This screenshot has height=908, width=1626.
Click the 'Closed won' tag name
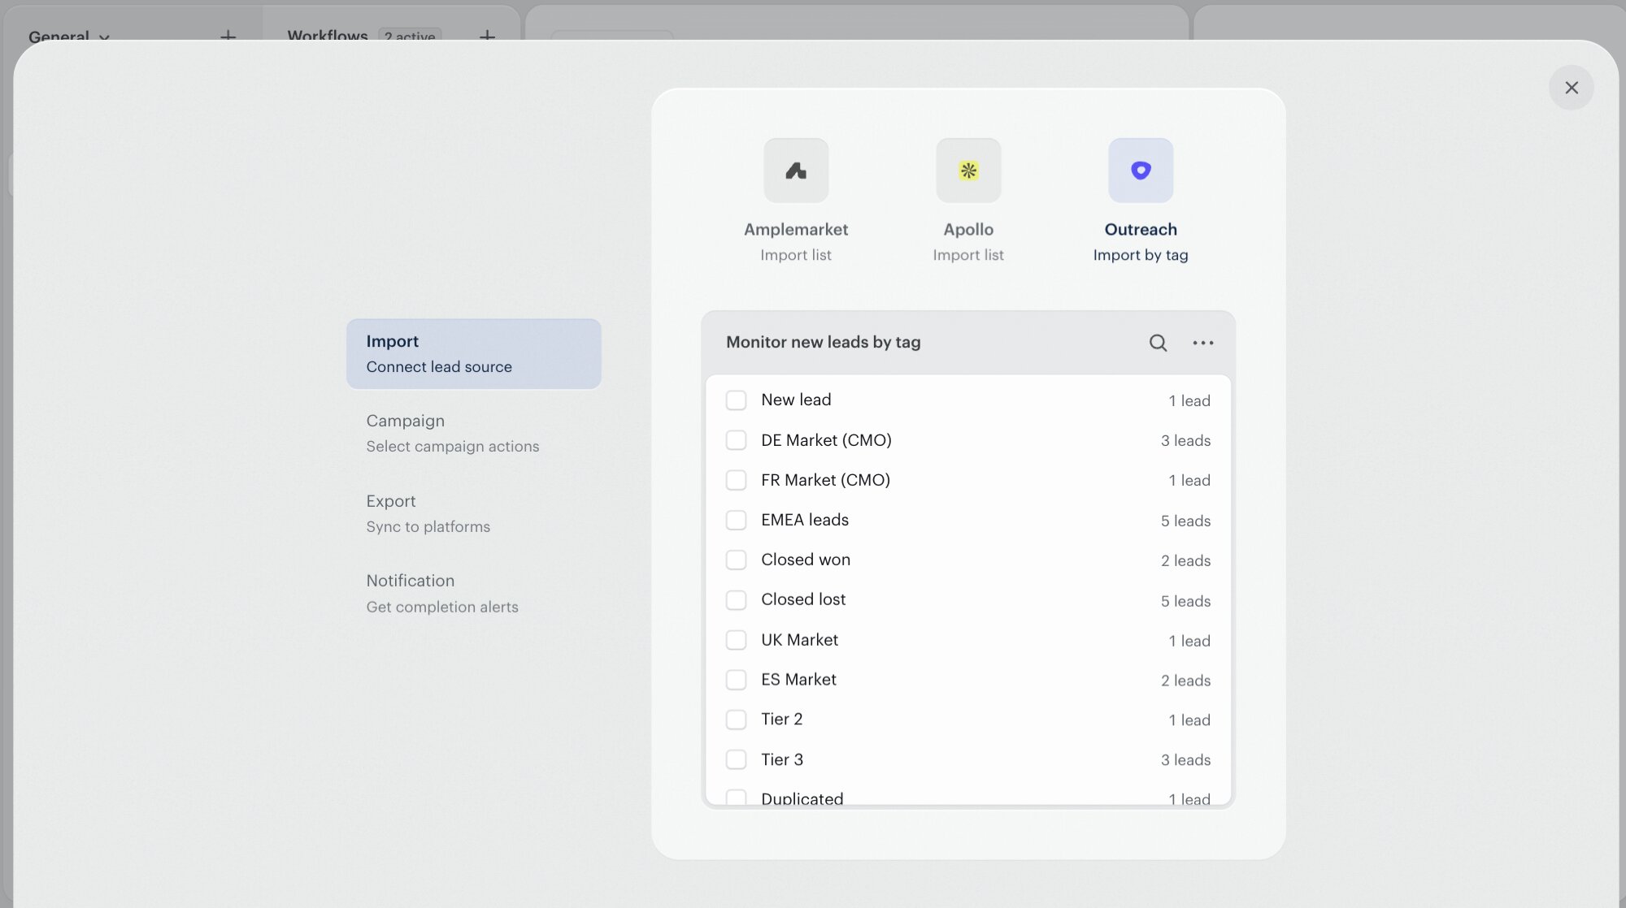click(806, 560)
